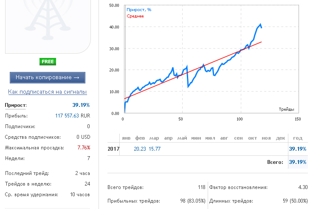
Task: Select the March 15.77 monthly value
Action: [x=155, y=149]
